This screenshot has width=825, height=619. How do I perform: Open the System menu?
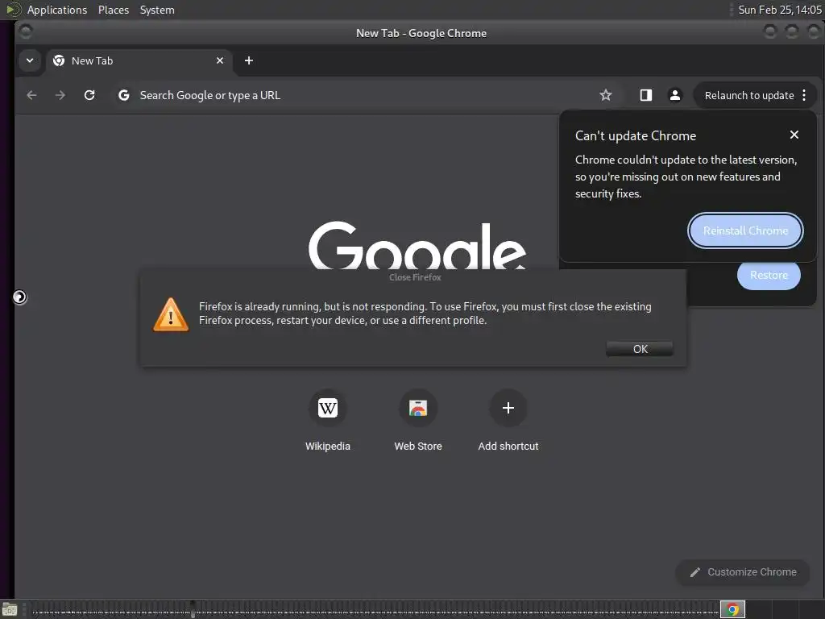tap(157, 10)
